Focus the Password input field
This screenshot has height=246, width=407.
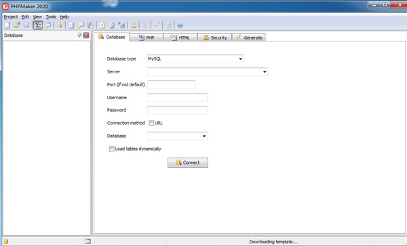pos(177,110)
